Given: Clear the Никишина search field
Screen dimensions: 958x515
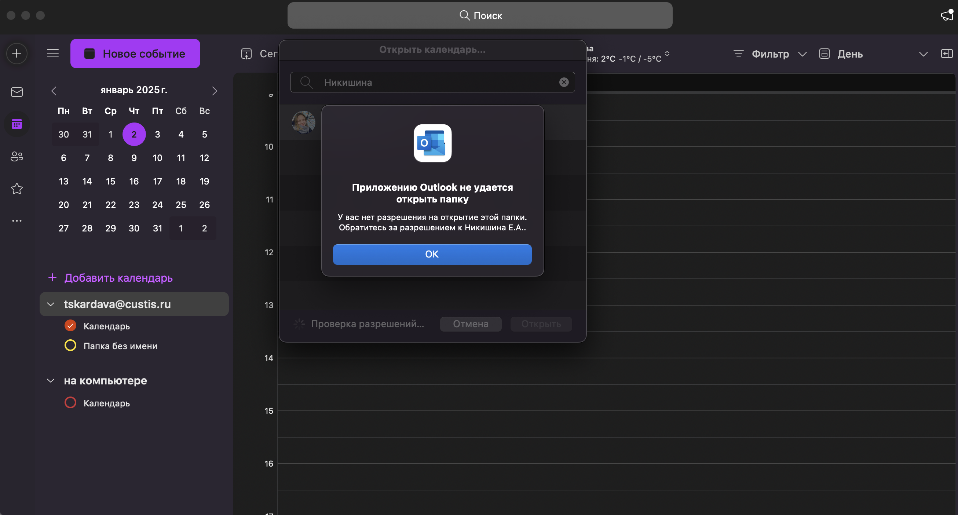Looking at the screenshot, I should pos(564,82).
